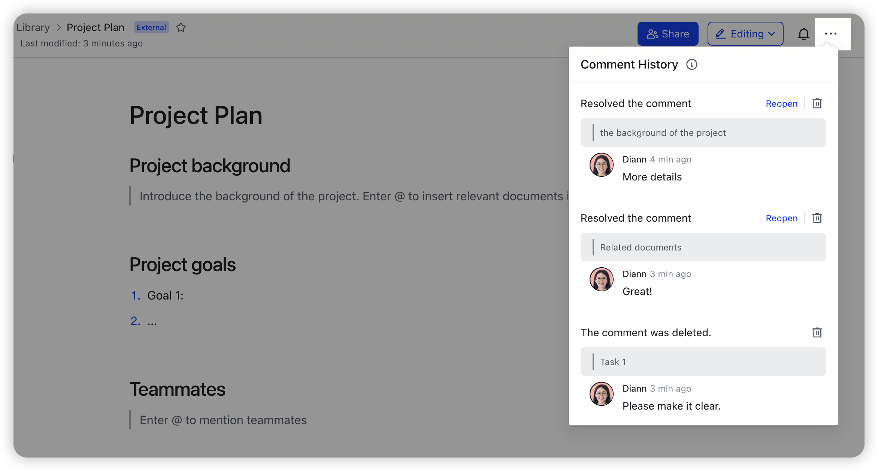Delete the 'More details' comment record

[817, 103]
